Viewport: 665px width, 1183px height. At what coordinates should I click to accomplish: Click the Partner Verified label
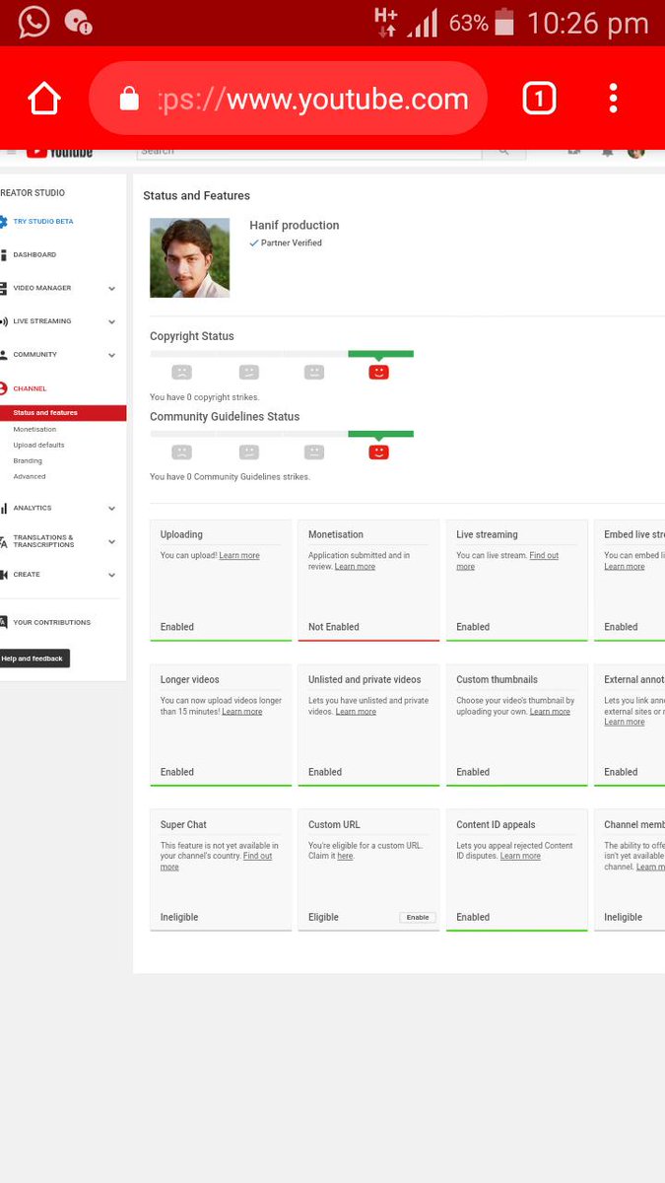(286, 243)
